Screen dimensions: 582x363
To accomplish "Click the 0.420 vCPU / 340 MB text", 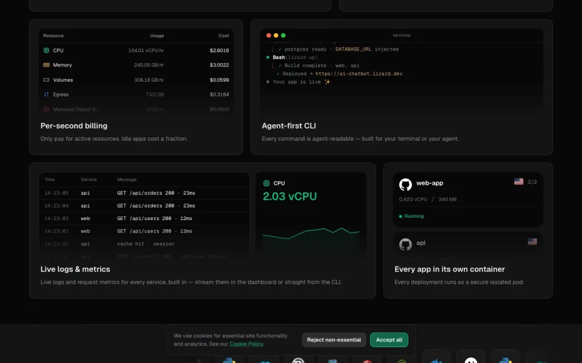I will tap(427, 199).
